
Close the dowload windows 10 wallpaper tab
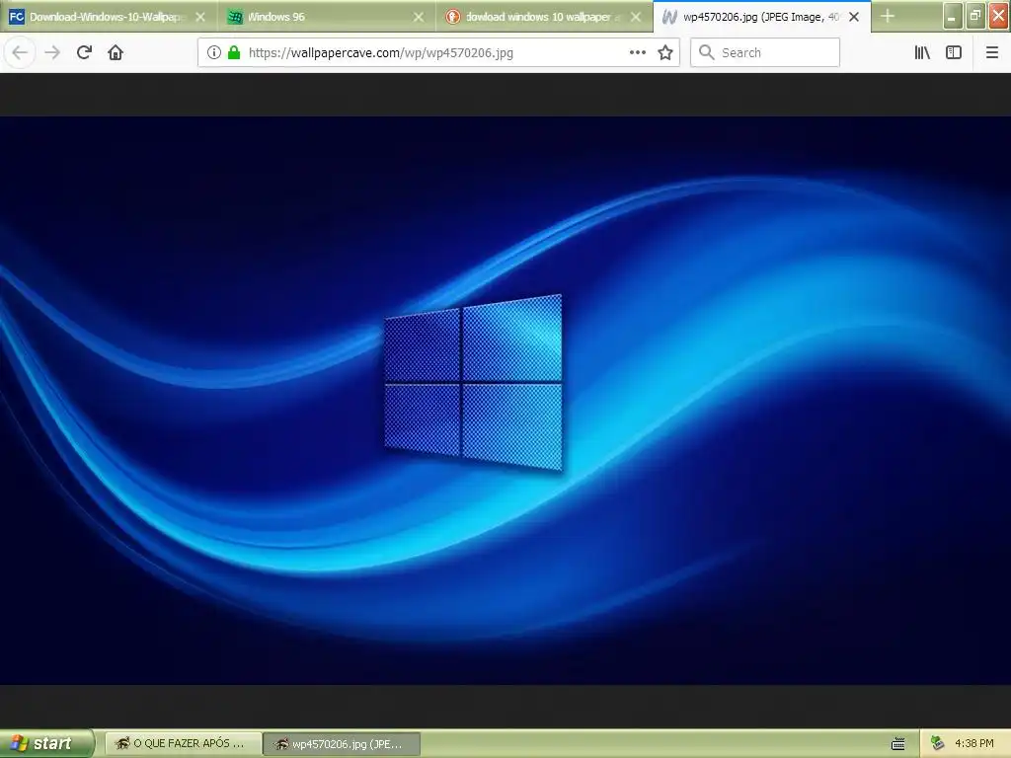point(636,17)
